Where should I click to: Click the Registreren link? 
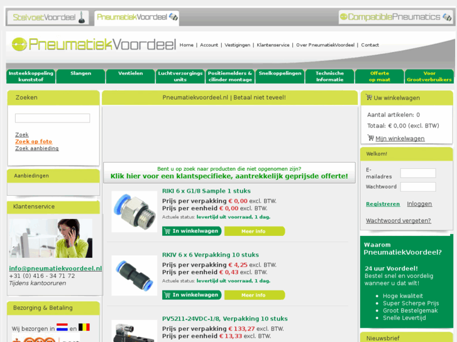(383, 204)
